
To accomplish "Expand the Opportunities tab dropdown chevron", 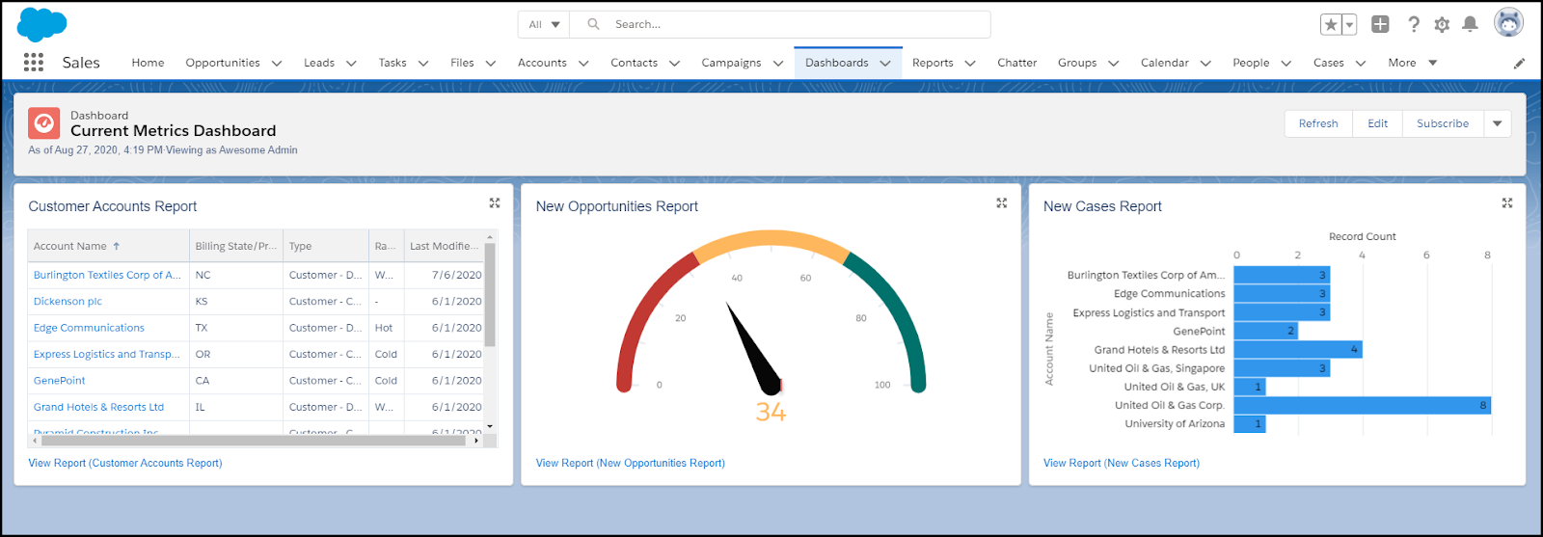I will click(277, 64).
